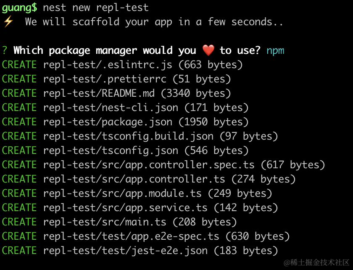
Task: Click the src/app.module.ts file path
Action: tap(122, 193)
